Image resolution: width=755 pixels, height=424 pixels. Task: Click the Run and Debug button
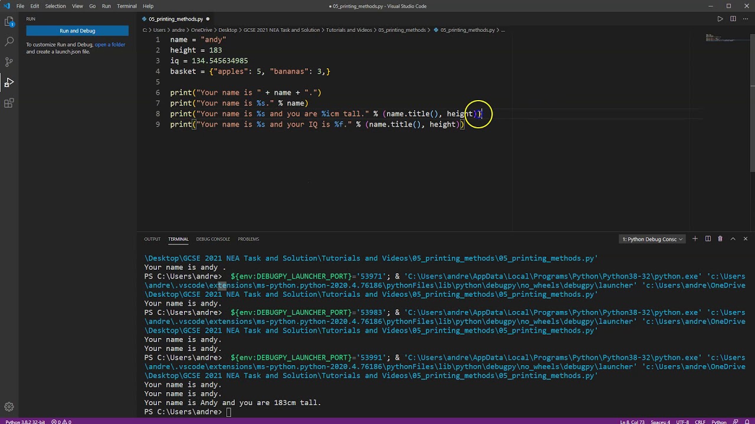point(77,31)
